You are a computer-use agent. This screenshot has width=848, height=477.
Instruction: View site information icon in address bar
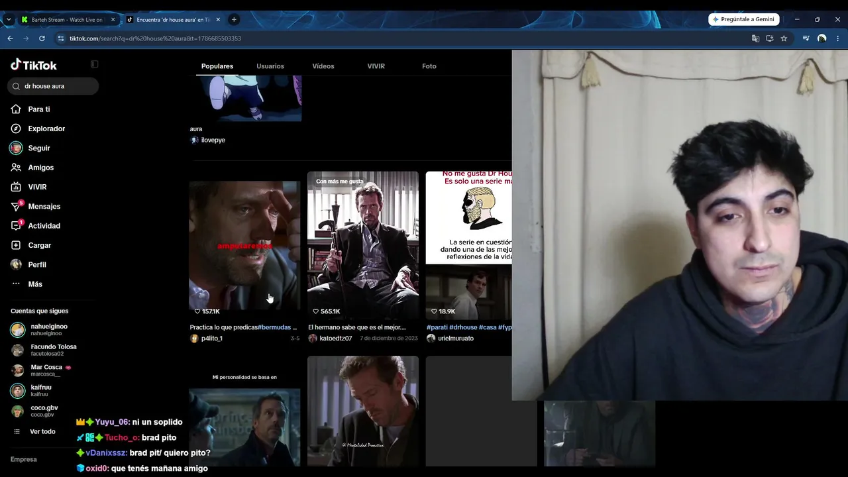[x=61, y=38]
